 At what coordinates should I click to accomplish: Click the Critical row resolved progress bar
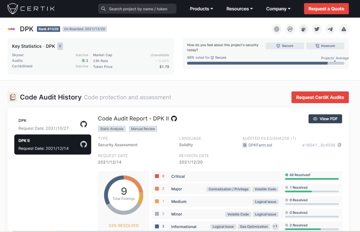pyautogui.click(x=312, y=179)
